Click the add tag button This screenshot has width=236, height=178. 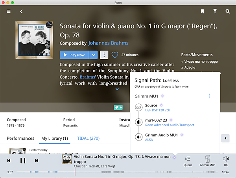(x=118, y=107)
